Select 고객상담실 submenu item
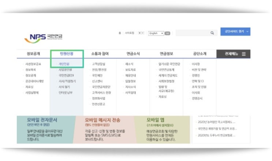Viewport: 272px width, 161px height. [x=98, y=64]
